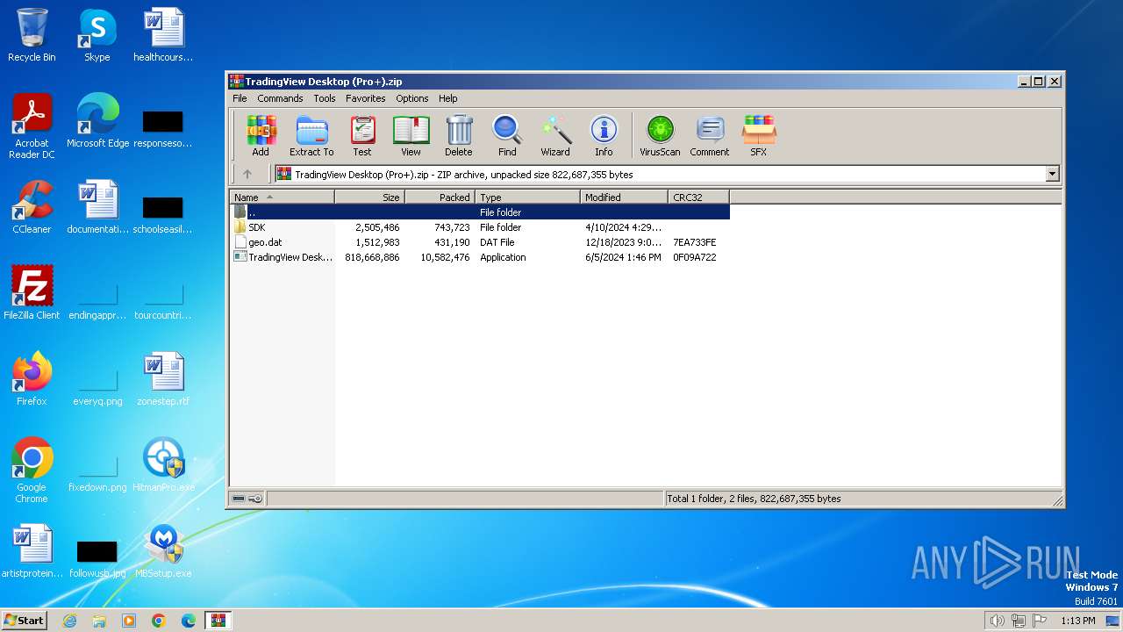Viewport: 1123px width, 632px height.
Task: Open MBSetup.exe desktop icon
Action: 163,552
